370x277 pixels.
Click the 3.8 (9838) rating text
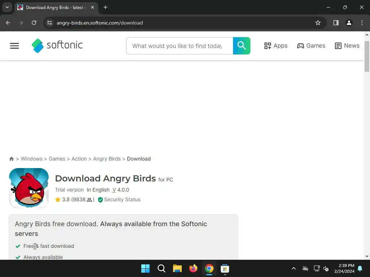[78, 199]
